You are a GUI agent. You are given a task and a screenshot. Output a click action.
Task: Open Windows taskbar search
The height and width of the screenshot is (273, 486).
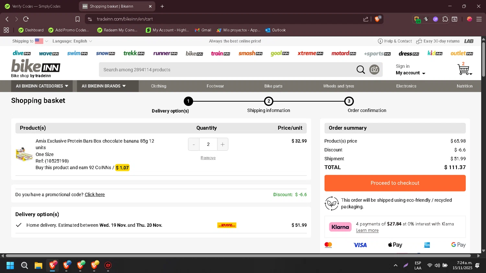pyautogui.click(x=24, y=266)
